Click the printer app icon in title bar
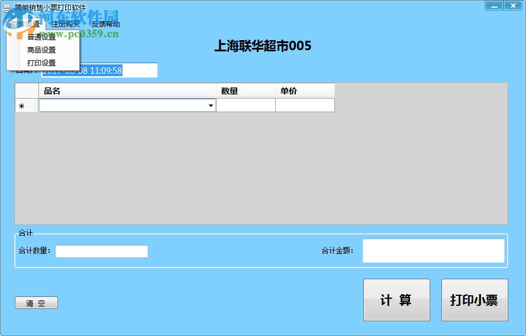This screenshot has height=336, width=526. click(7, 8)
